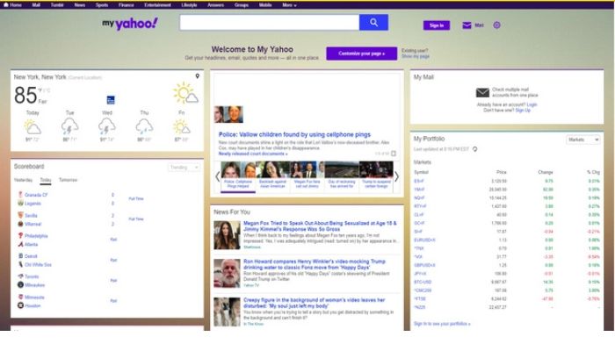This screenshot has height=351, width=615.
Task: Click Customize your page button
Action: click(x=362, y=54)
